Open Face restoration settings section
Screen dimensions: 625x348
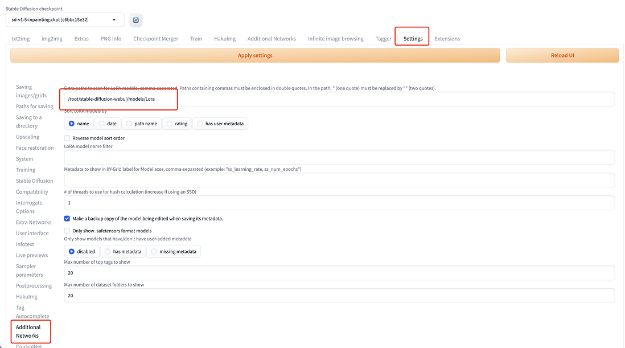pyautogui.click(x=35, y=148)
